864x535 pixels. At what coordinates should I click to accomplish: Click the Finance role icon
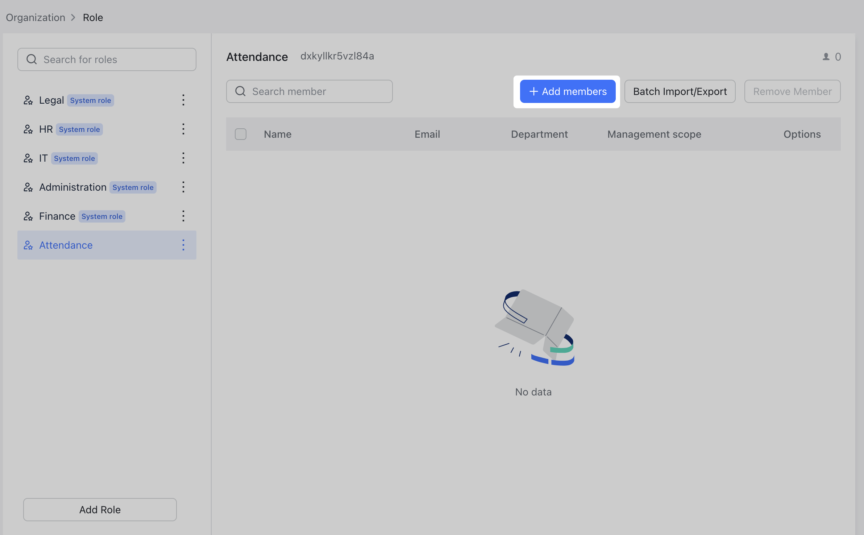(28, 216)
